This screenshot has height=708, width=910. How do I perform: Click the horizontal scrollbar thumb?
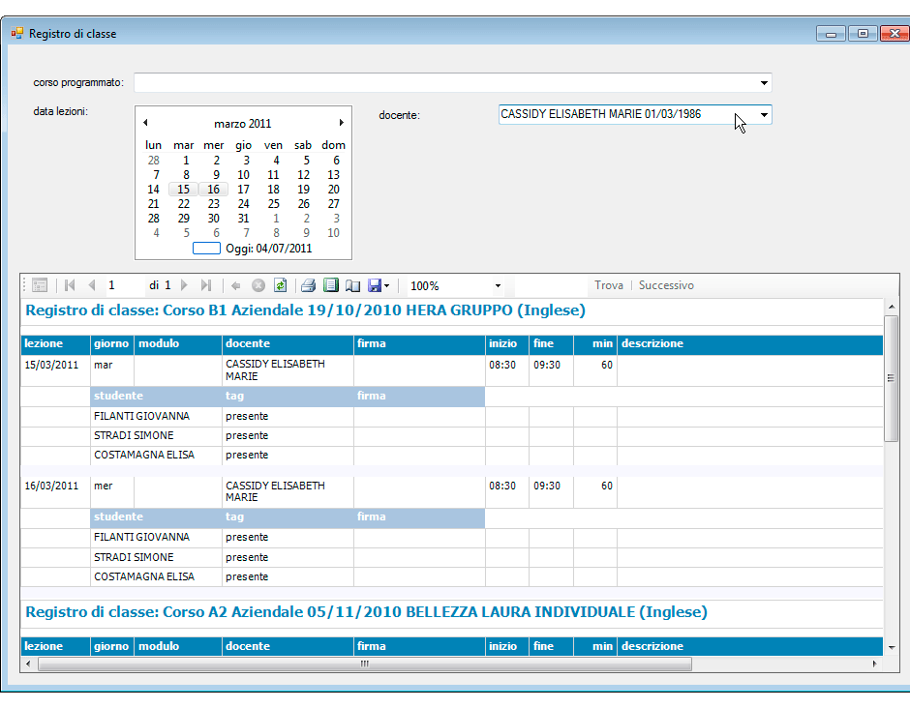[x=364, y=664]
